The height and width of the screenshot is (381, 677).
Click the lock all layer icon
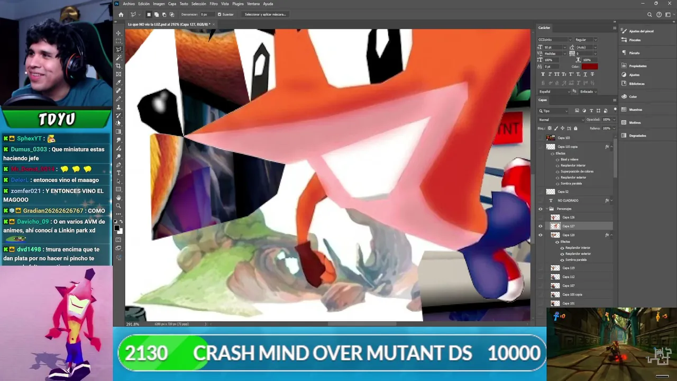coord(575,128)
